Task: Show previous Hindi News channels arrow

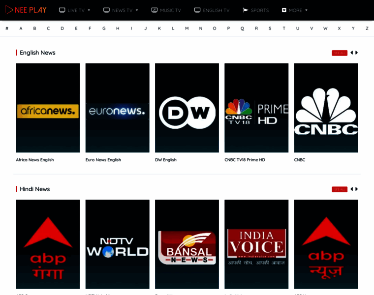Action: [351, 189]
